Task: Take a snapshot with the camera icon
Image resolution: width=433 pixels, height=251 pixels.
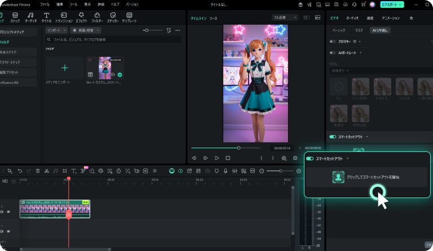Action: (x=295, y=158)
